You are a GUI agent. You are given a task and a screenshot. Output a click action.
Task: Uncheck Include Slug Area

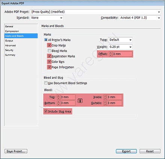(46, 111)
